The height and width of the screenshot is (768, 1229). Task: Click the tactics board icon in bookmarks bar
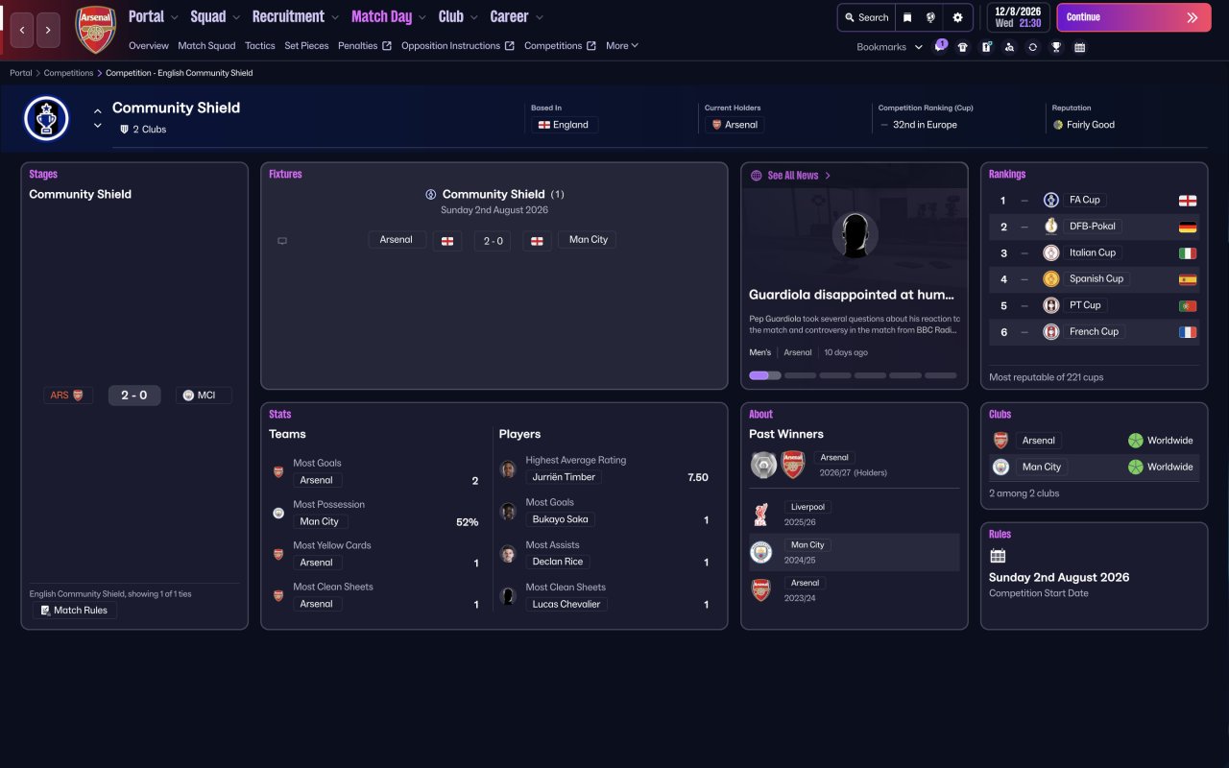point(986,47)
